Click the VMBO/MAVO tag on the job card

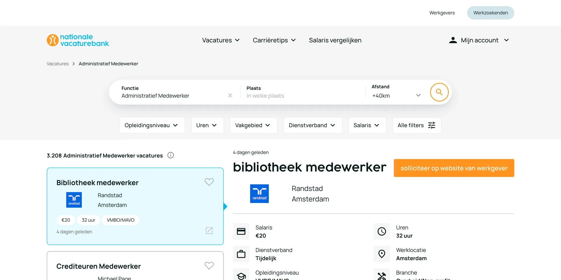pyautogui.click(x=121, y=220)
